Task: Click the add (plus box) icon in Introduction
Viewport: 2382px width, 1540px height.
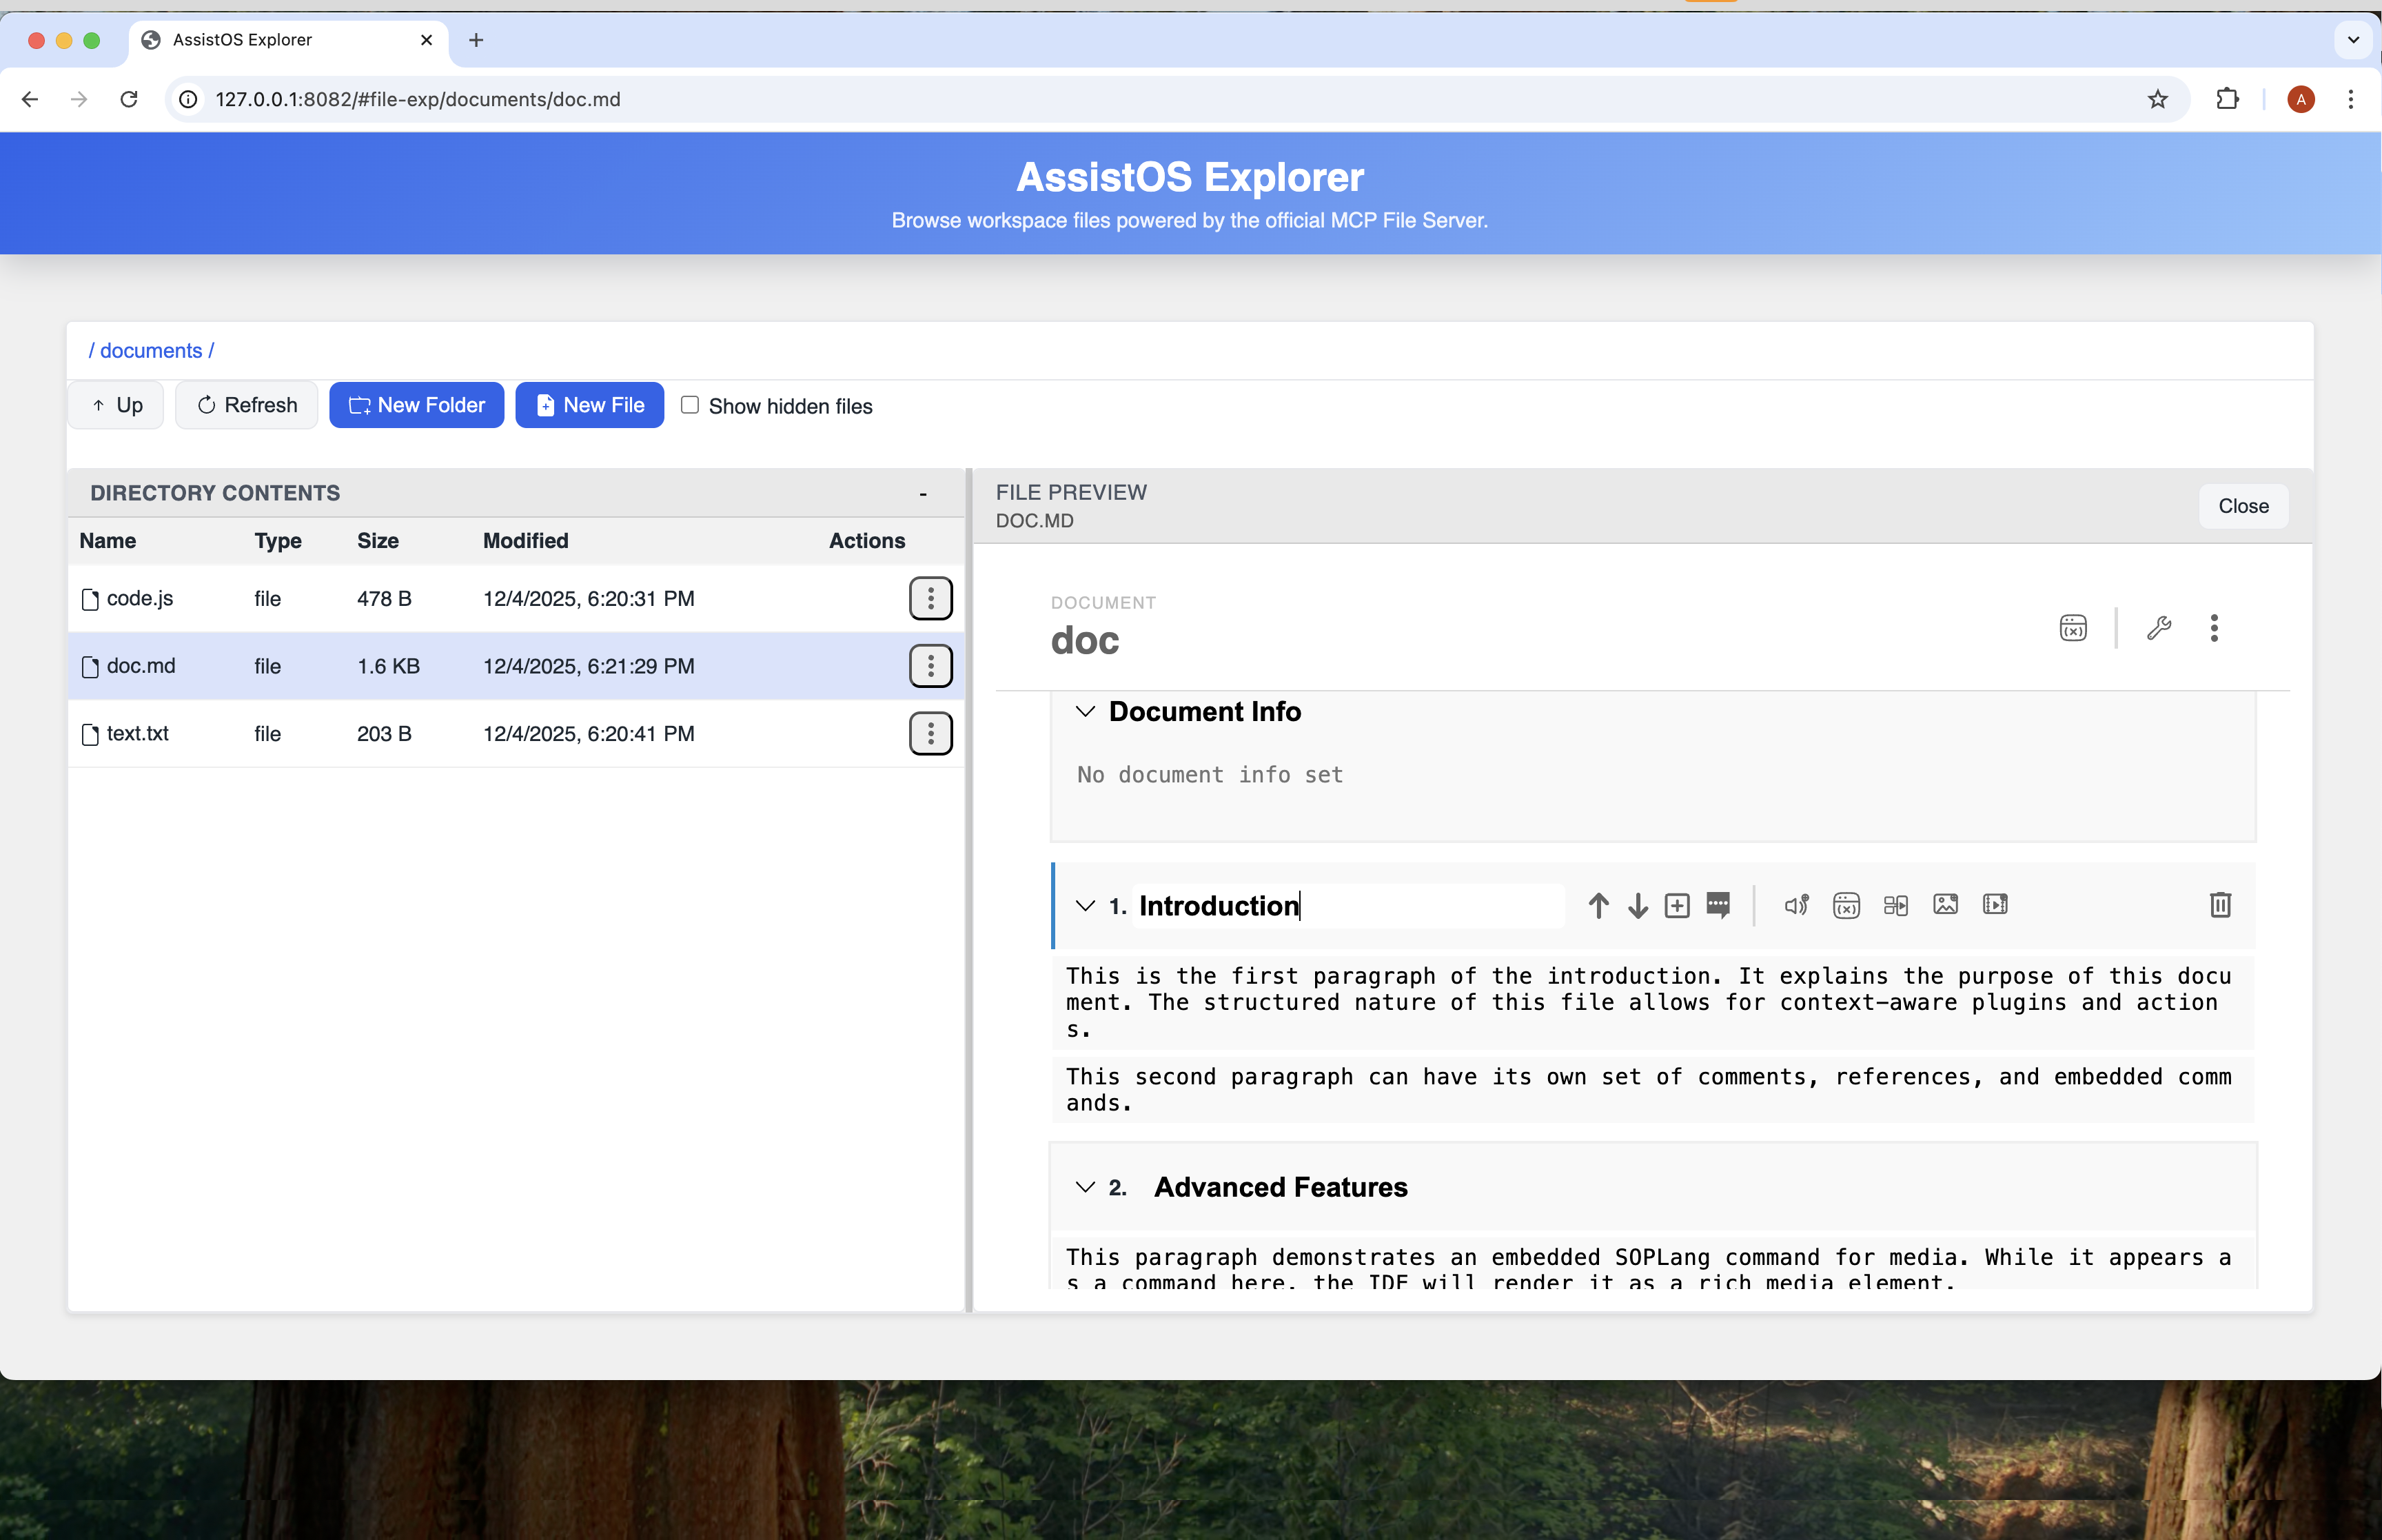Action: point(1676,906)
